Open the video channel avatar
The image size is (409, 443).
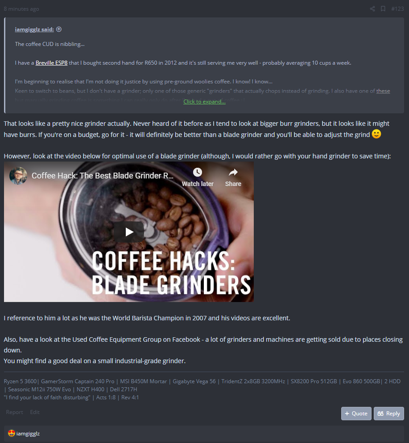coord(18,176)
